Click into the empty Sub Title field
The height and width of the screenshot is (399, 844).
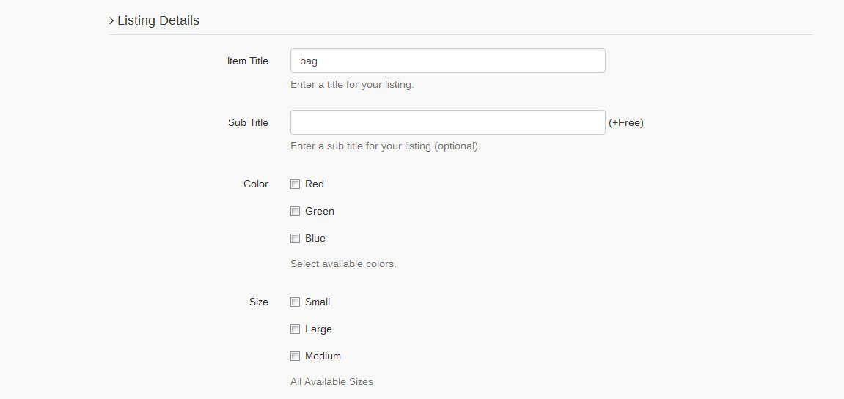point(447,122)
